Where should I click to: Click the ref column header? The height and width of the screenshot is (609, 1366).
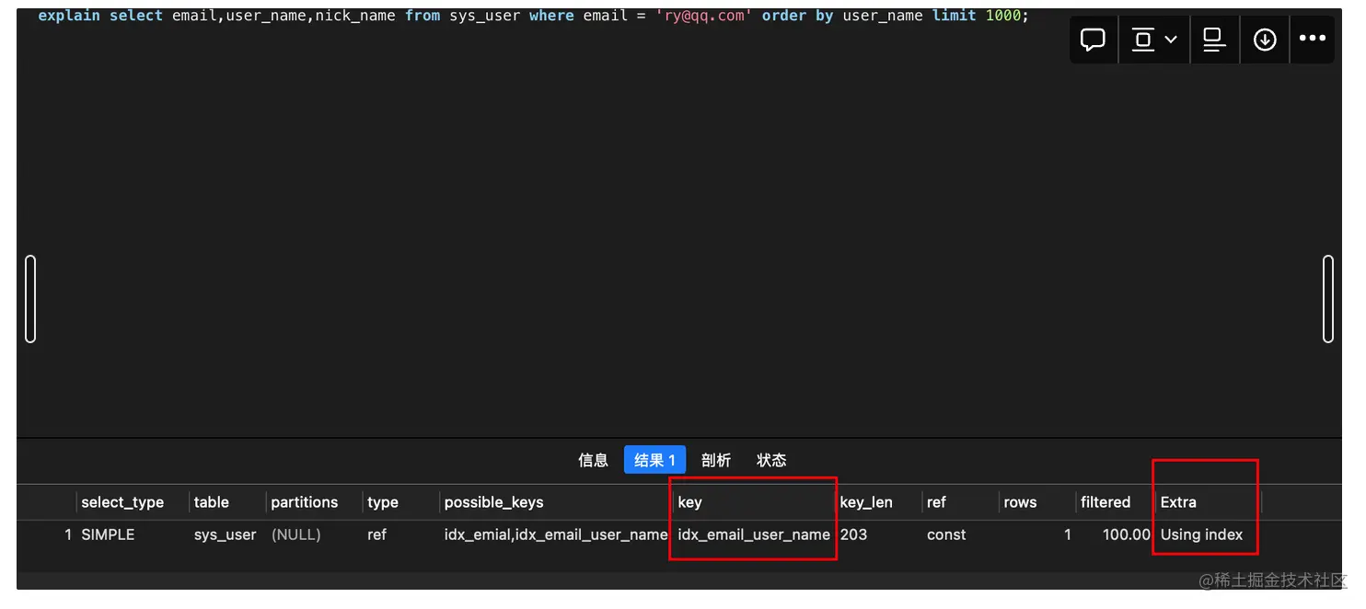coord(936,502)
